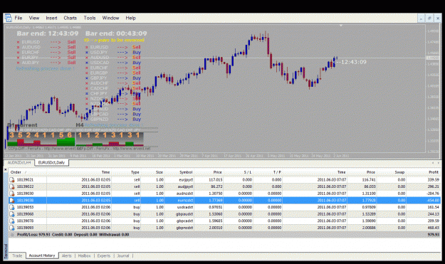Sort by the Swap column header
Viewport: 445px width, 264px height.
[399, 172]
